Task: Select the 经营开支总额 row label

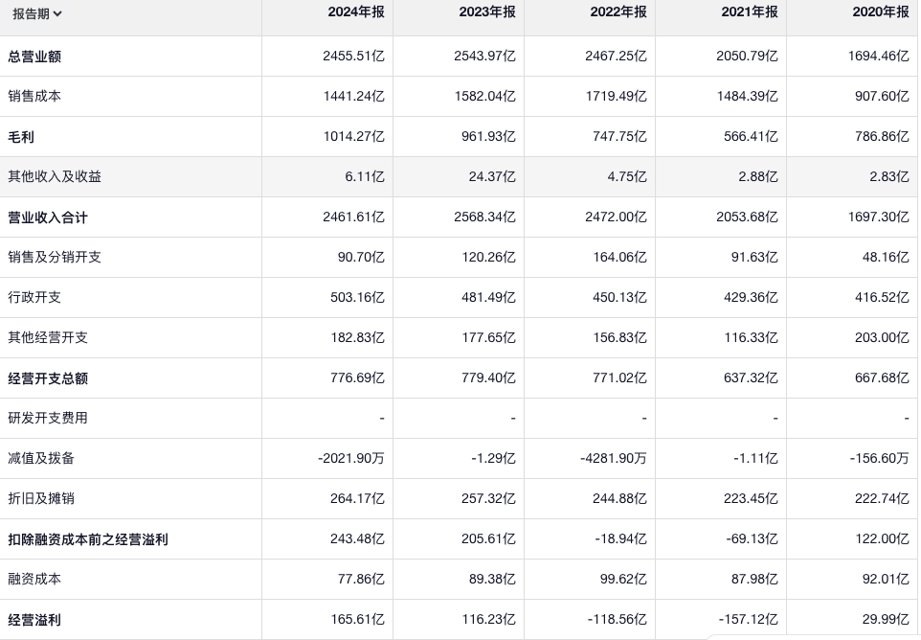Action: tap(48, 378)
